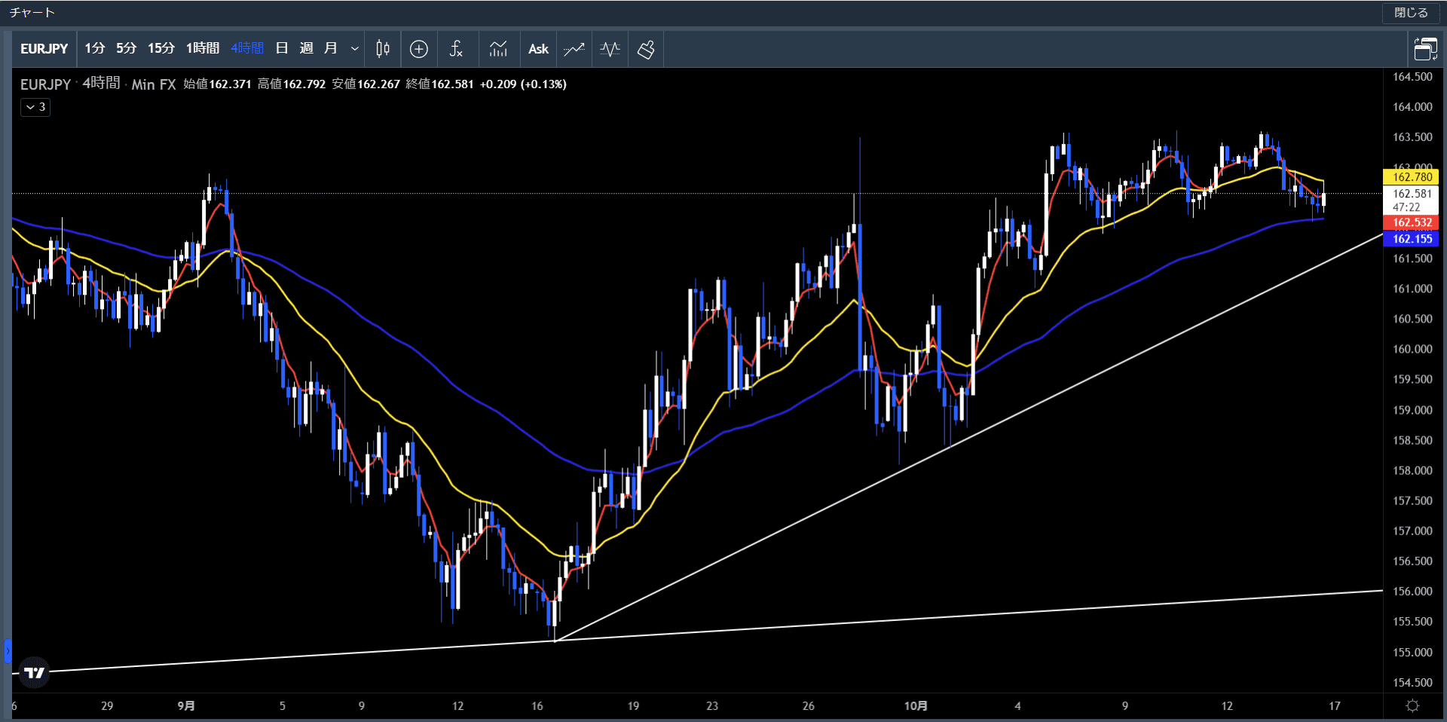Open the candlestick chart type menu
The height and width of the screenshot is (722, 1447).
383,49
